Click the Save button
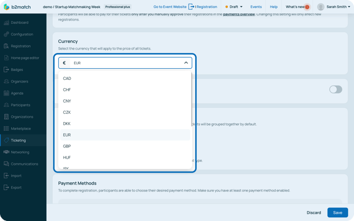This screenshot has width=354, height=221. point(337,213)
